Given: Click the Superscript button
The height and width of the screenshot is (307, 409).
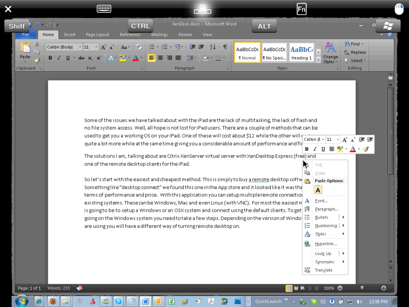Looking at the screenshot, I should click(x=99, y=58).
